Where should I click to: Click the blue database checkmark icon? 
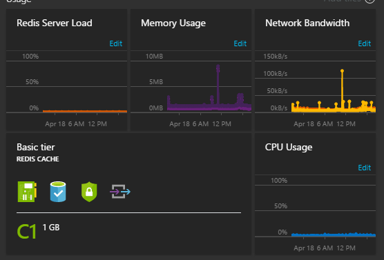[58, 192]
